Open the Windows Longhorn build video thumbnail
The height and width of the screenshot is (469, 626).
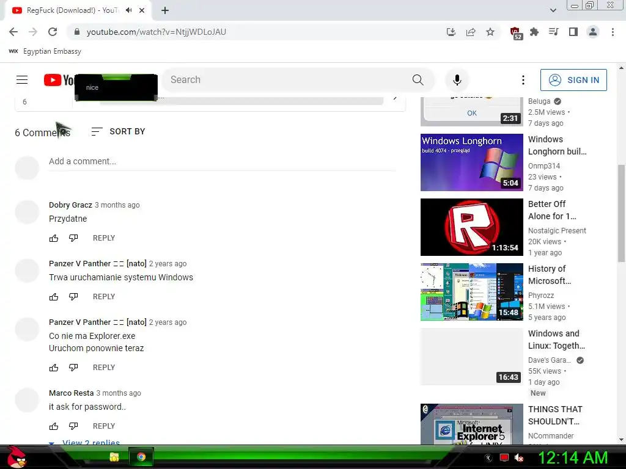click(471, 162)
